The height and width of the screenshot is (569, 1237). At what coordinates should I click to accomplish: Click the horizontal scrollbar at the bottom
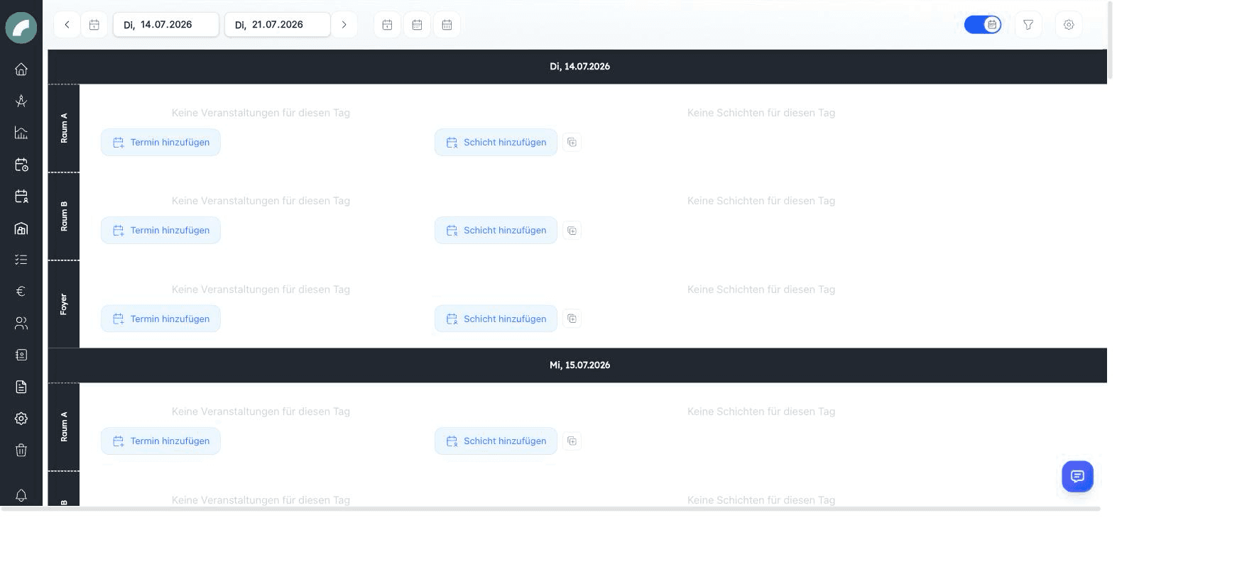551,509
